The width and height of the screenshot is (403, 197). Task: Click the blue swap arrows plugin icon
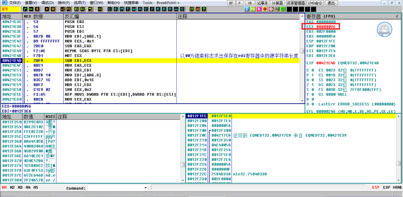point(247,9)
